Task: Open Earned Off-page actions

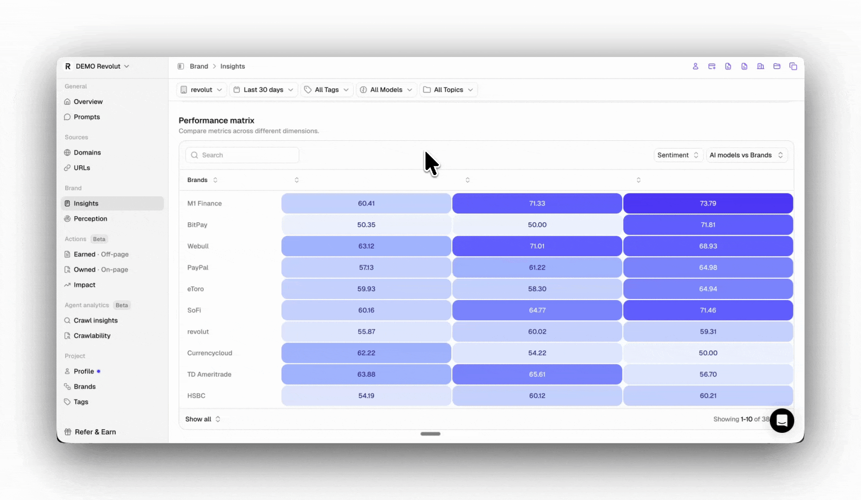Action: [112, 254]
